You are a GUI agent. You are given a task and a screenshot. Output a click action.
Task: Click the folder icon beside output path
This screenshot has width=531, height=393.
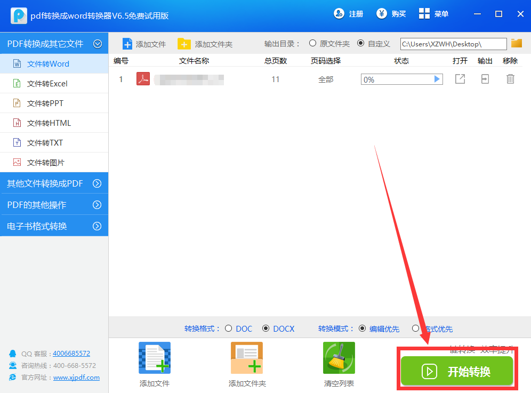pyautogui.click(x=516, y=44)
